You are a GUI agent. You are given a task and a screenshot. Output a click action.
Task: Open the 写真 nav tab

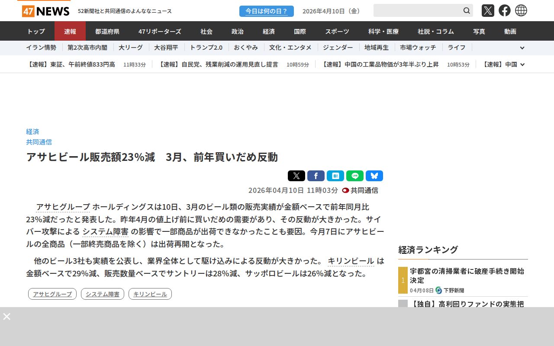click(x=479, y=31)
